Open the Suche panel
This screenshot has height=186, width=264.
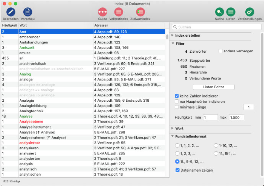pyautogui.click(x=219, y=12)
